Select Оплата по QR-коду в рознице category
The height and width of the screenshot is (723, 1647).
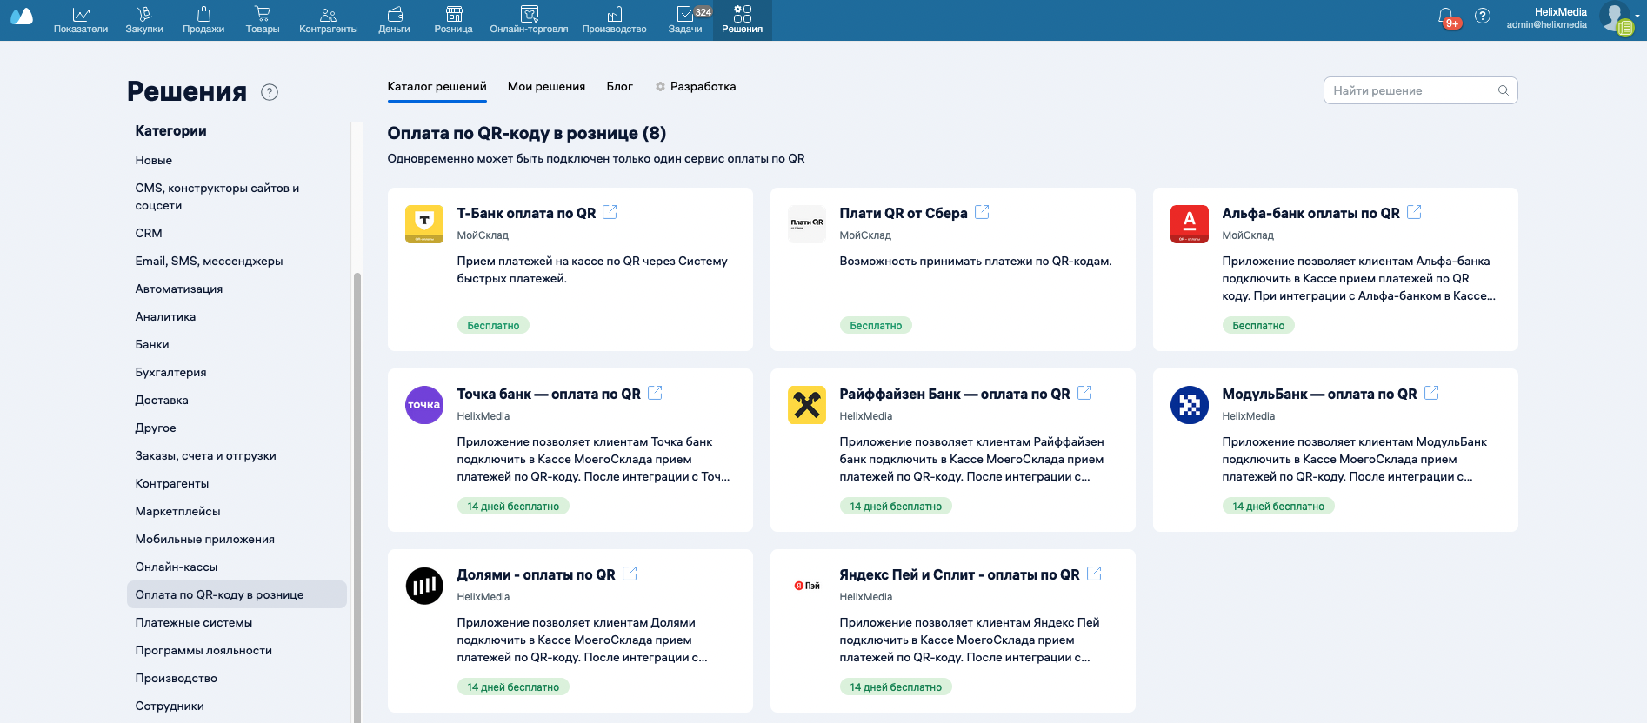click(237, 594)
